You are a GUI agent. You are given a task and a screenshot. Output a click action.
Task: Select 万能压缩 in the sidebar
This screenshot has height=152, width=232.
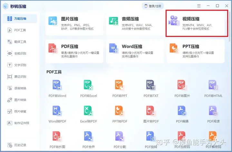coord(20,18)
